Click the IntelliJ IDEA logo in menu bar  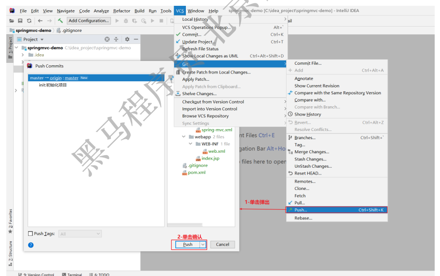[12, 11]
